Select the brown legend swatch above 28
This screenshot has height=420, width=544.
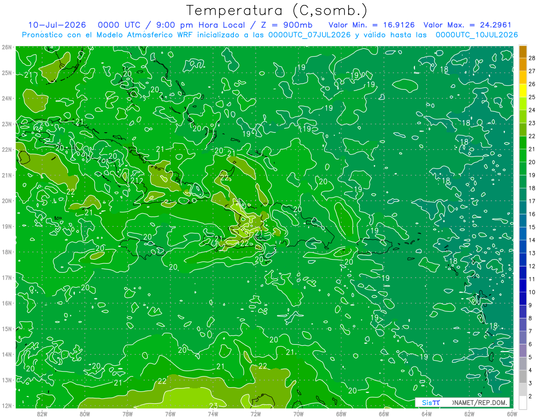coord(523,51)
